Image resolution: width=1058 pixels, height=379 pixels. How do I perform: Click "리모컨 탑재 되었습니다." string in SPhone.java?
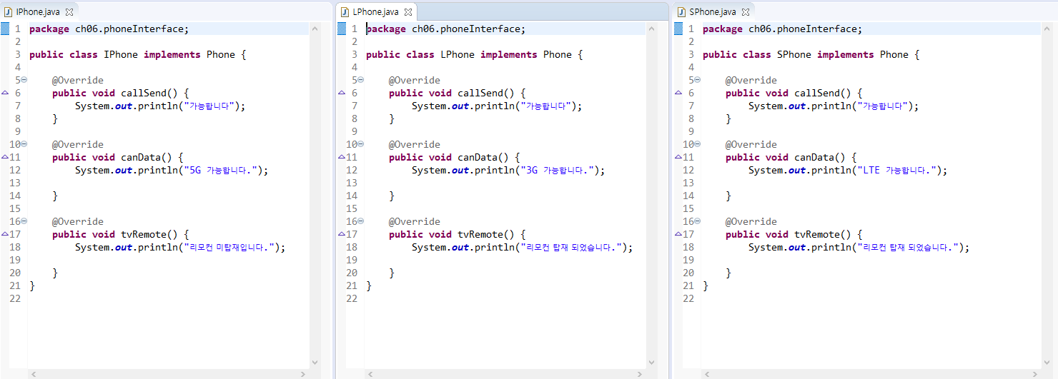point(908,247)
